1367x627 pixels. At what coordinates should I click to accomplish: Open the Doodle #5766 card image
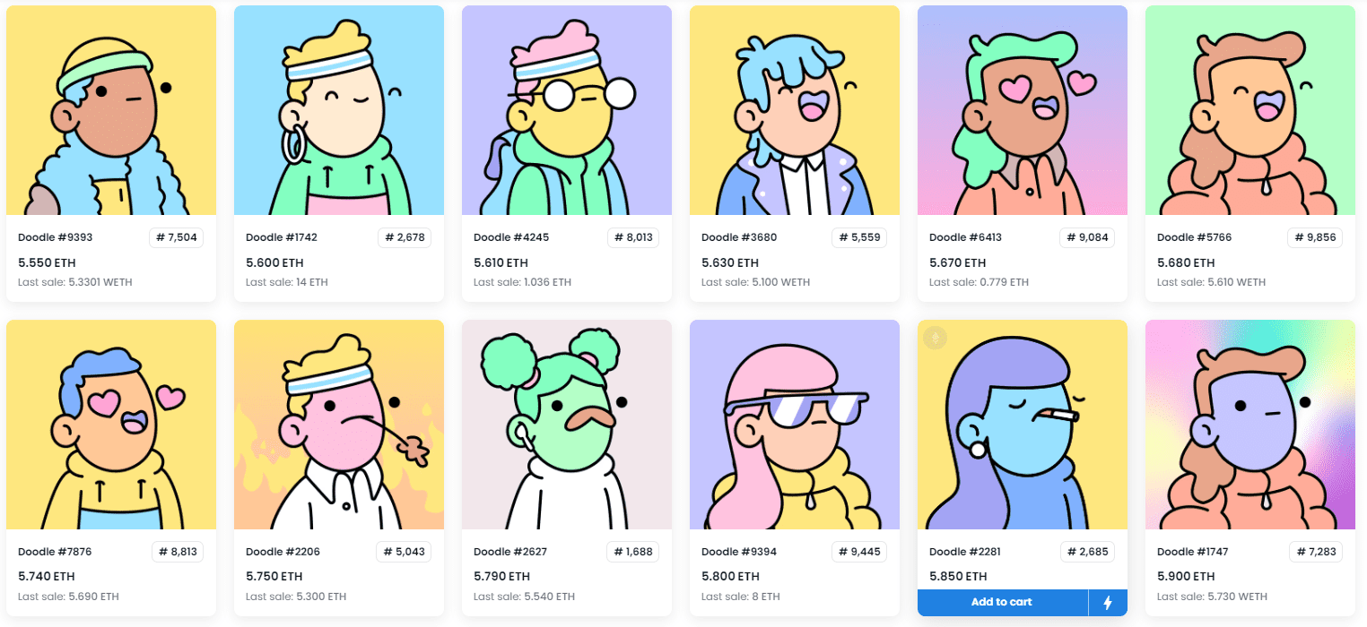[1250, 110]
